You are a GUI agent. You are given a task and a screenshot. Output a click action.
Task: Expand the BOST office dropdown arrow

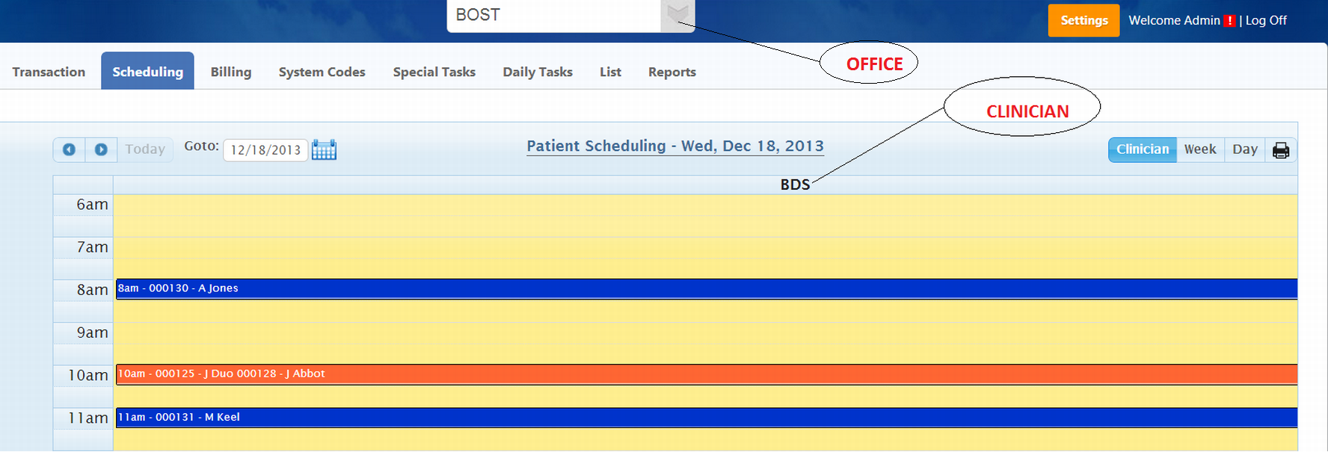677,14
